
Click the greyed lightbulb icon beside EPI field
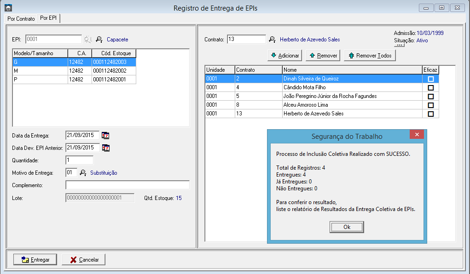click(x=88, y=40)
